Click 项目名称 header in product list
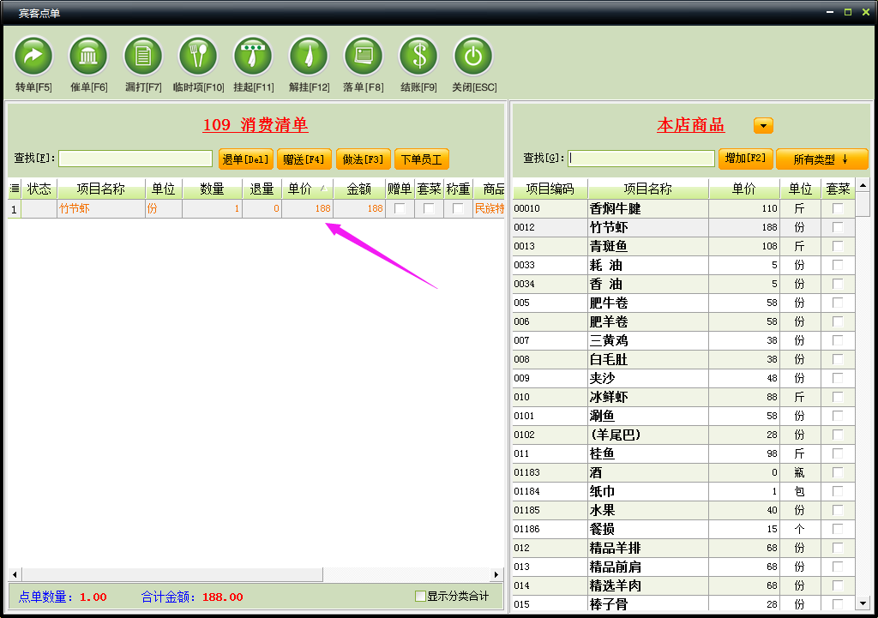Screen dimensions: 878x618 (x=648, y=189)
